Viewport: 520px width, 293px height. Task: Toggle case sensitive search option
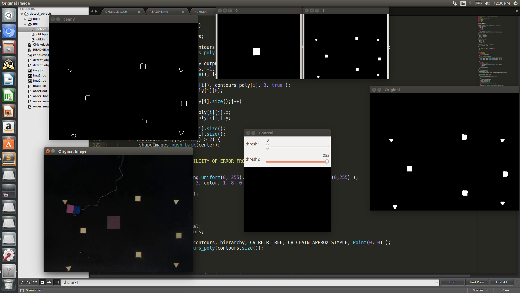pos(28,282)
